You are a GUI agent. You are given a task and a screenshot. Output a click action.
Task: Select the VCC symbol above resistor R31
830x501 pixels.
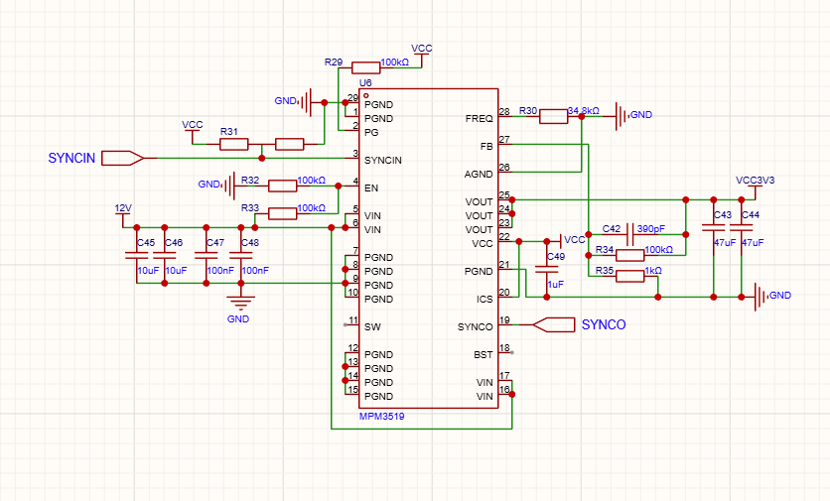[193, 127]
